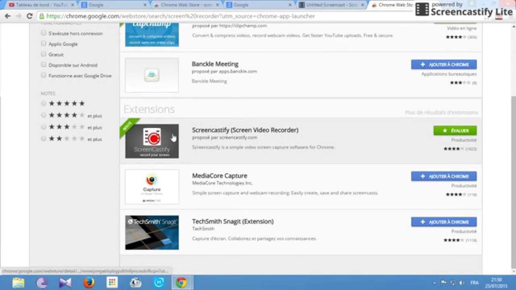
Task: Check S'exécute hors connexion
Action: (x=44, y=33)
